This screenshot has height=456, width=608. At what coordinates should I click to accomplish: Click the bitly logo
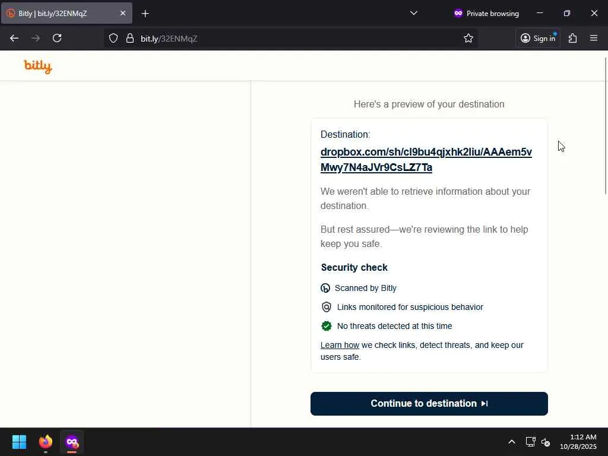pos(37,66)
